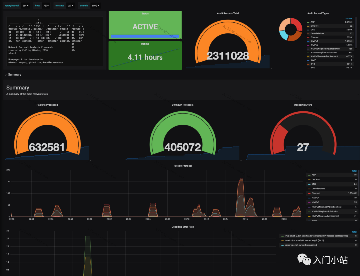Collapse the Summary row chevron
360x276 pixels.
click(6, 75)
